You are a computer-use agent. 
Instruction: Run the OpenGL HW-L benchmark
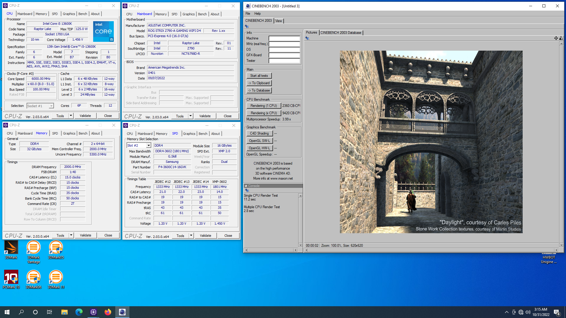(x=259, y=148)
